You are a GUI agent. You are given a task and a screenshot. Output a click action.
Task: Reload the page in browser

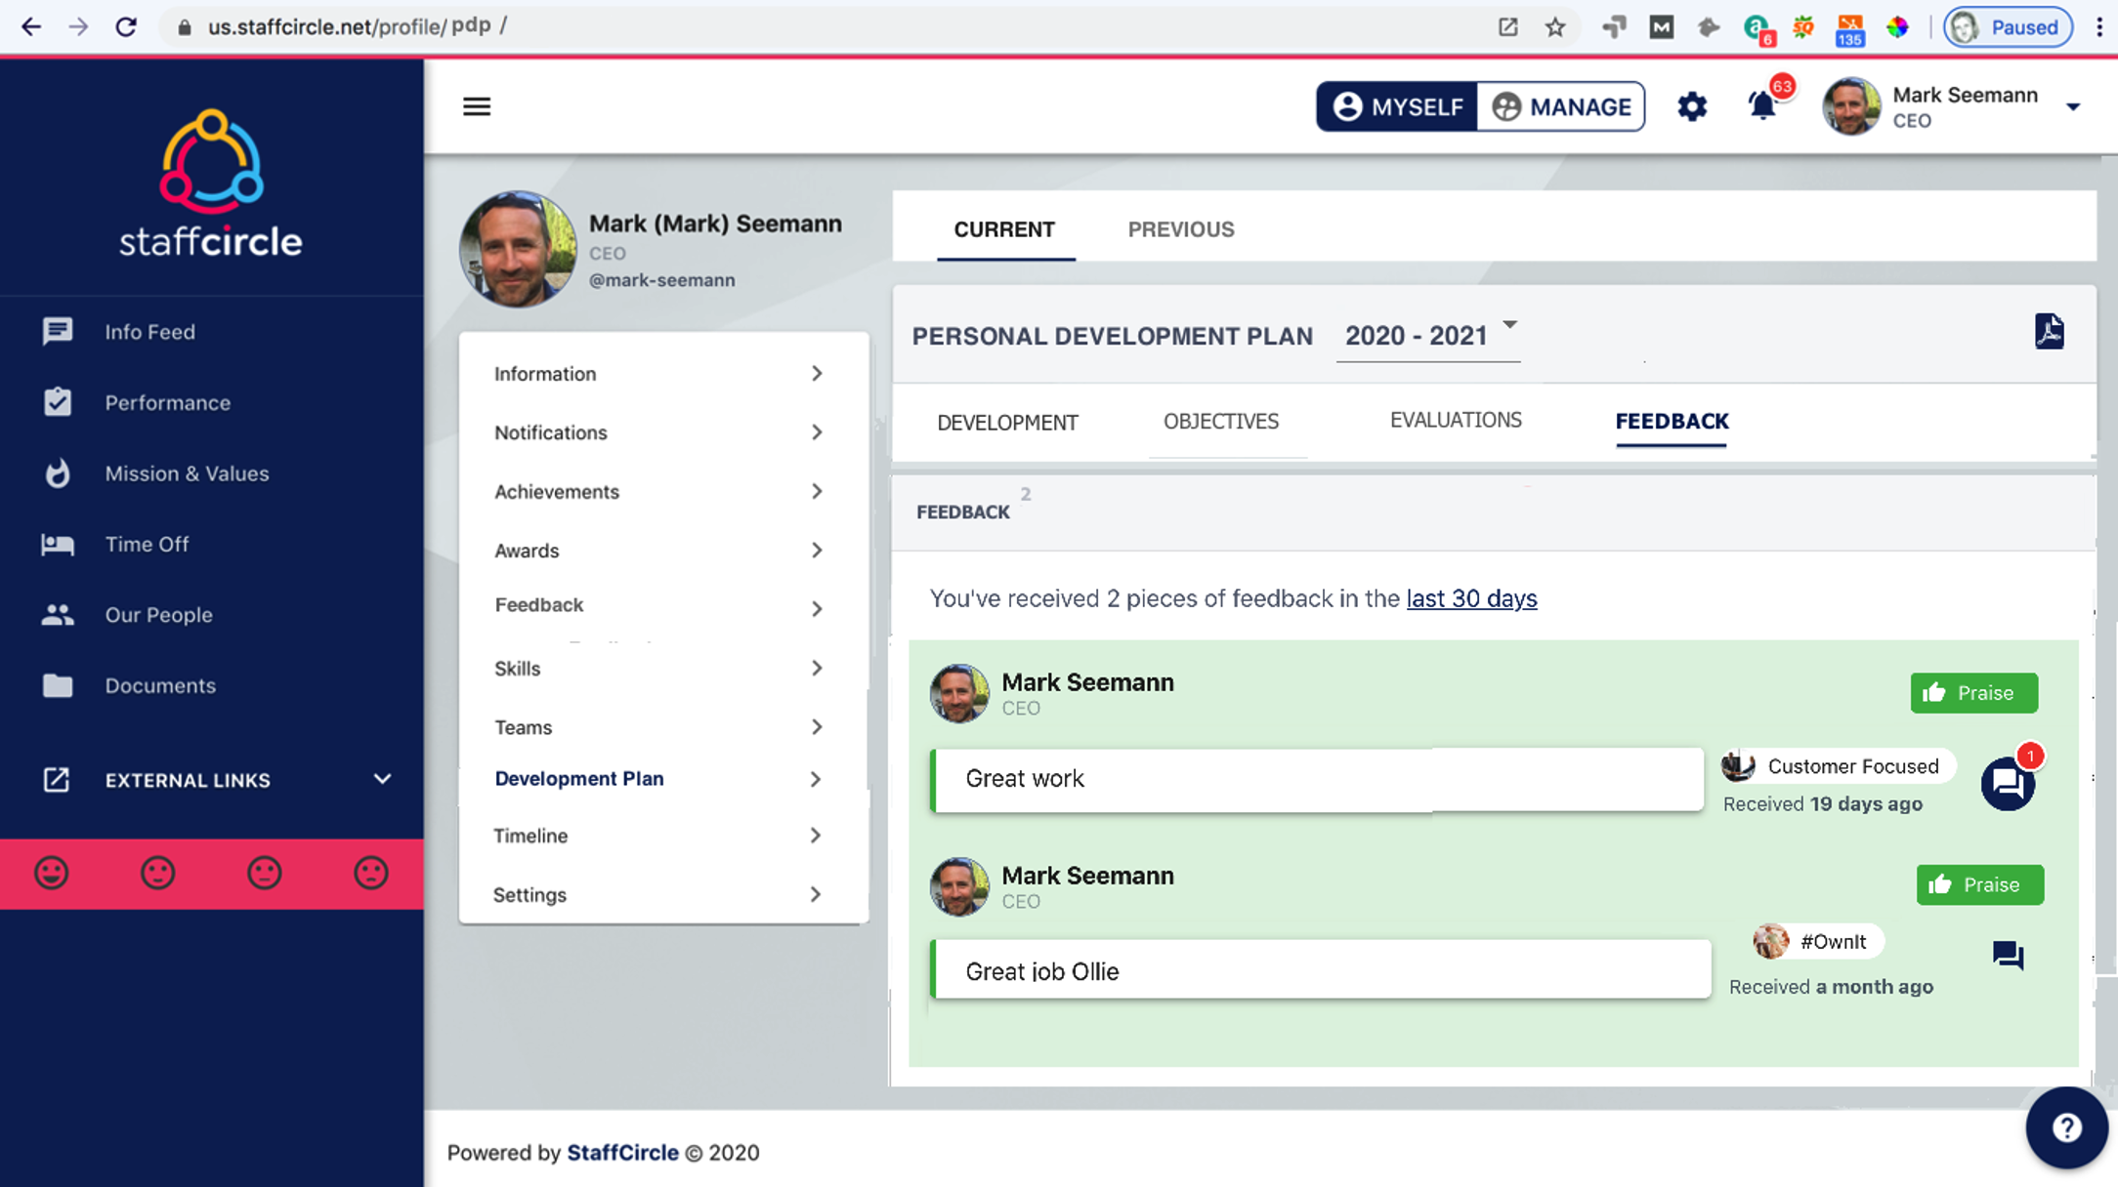click(x=126, y=26)
